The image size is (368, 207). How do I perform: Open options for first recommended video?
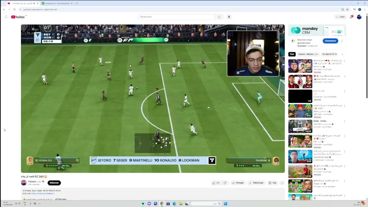click(x=345, y=61)
